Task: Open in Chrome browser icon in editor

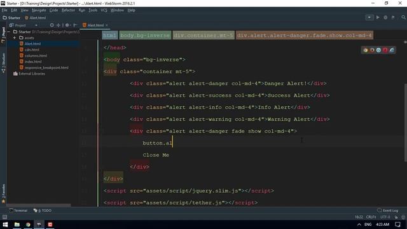Action: click(366, 50)
